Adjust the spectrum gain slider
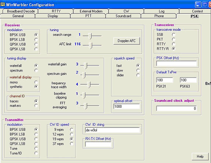The height and width of the screenshot is (163, 211). coord(90,75)
